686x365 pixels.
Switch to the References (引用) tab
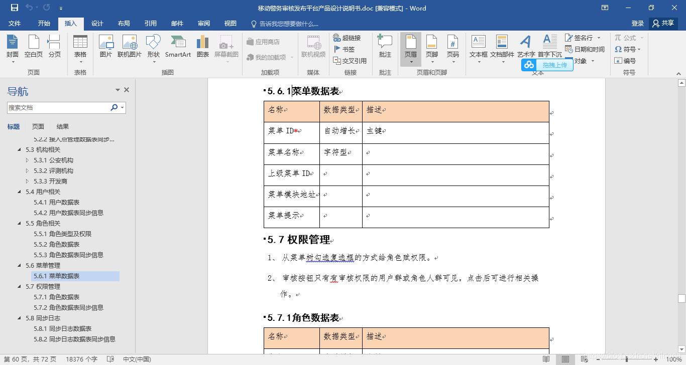[x=150, y=24]
